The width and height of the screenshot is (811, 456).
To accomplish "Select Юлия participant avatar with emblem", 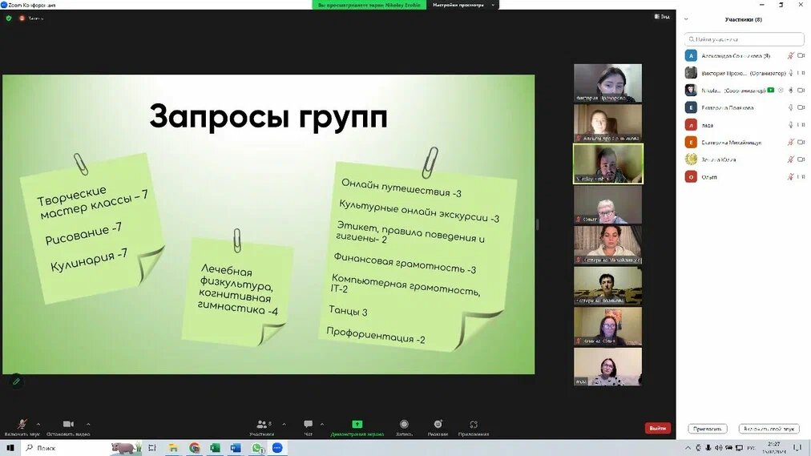I will click(691, 159).
